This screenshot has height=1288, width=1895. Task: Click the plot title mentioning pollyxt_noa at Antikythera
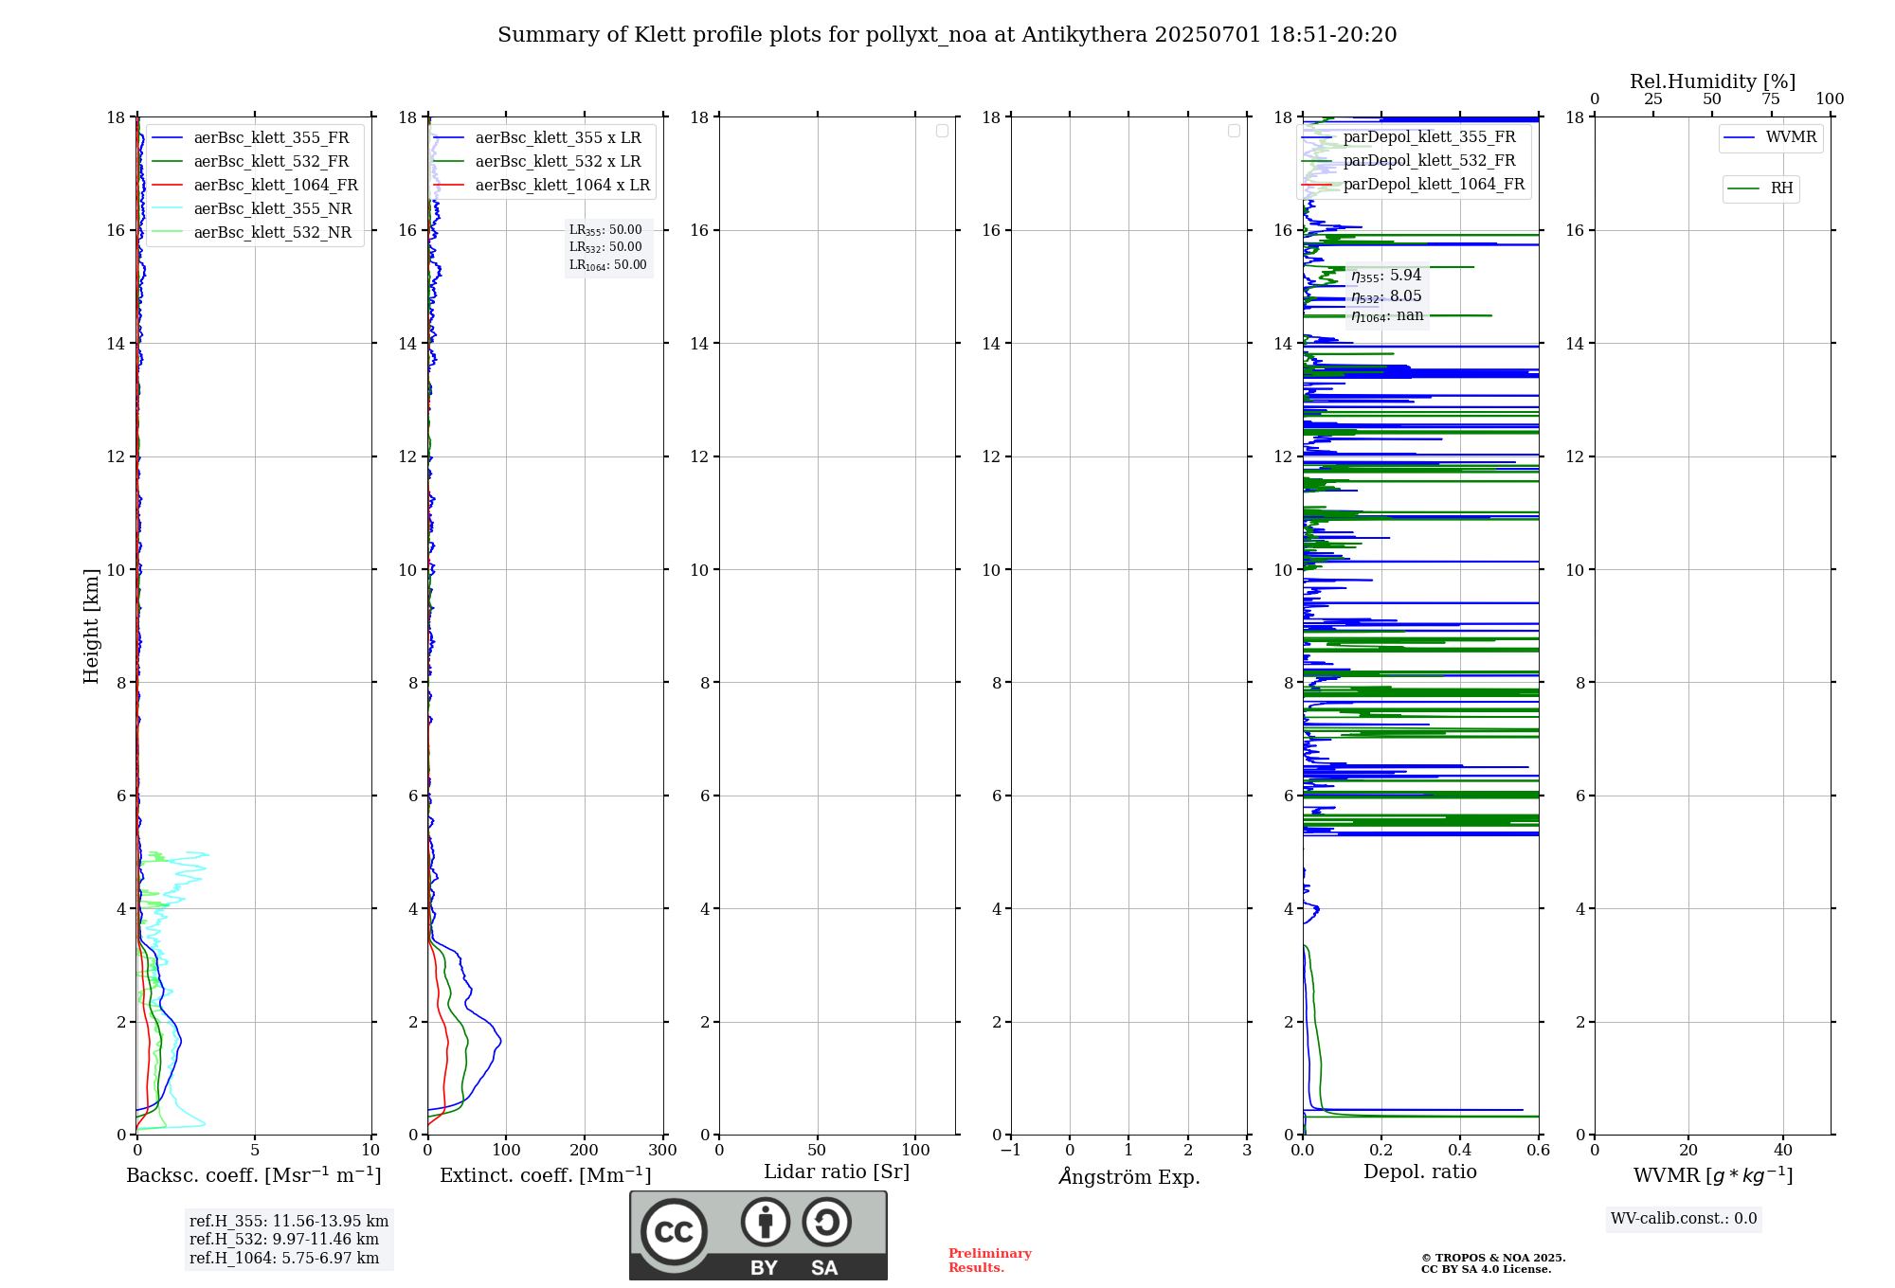pyautogui.click(x=947, y=35)
